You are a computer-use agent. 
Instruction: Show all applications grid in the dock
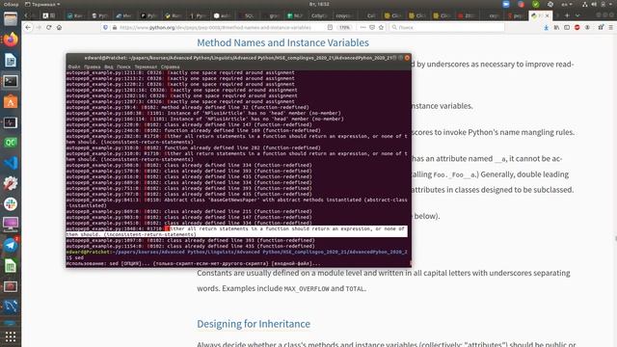pos(11,336)
